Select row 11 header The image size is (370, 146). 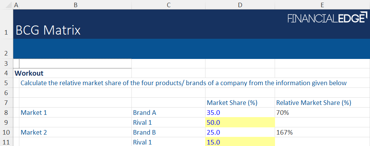click(x=6, y=142)
